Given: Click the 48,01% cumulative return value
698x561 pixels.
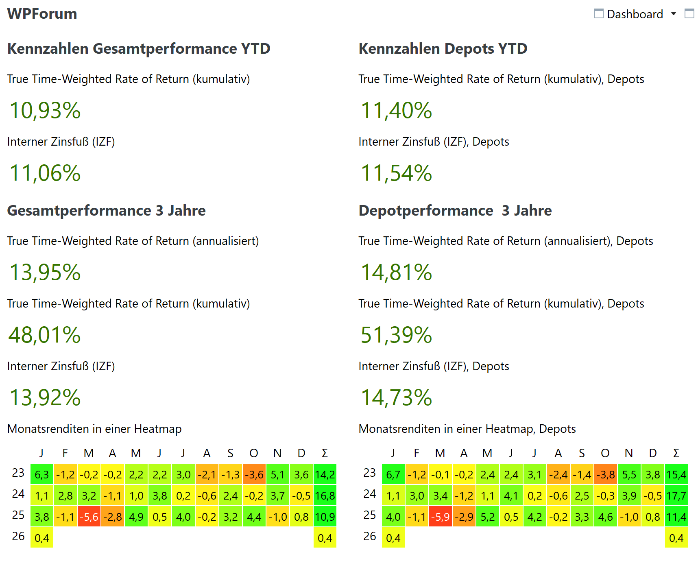Looking at the screenshot, I should (x=45, y=335).
